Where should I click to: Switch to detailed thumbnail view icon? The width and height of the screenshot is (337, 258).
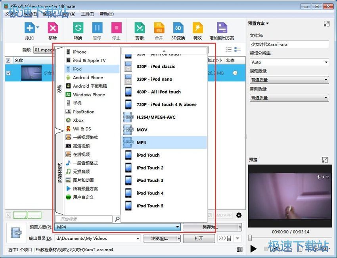[x=237, y=50]
